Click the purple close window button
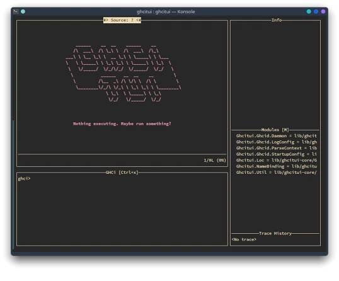339x281 pixels. [323, 12]
